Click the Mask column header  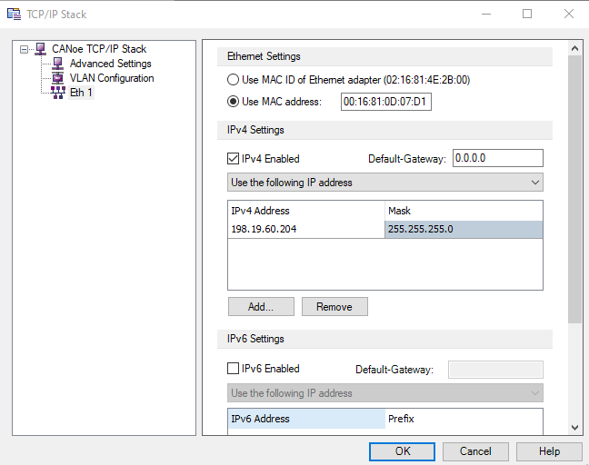tap(464, 211)
